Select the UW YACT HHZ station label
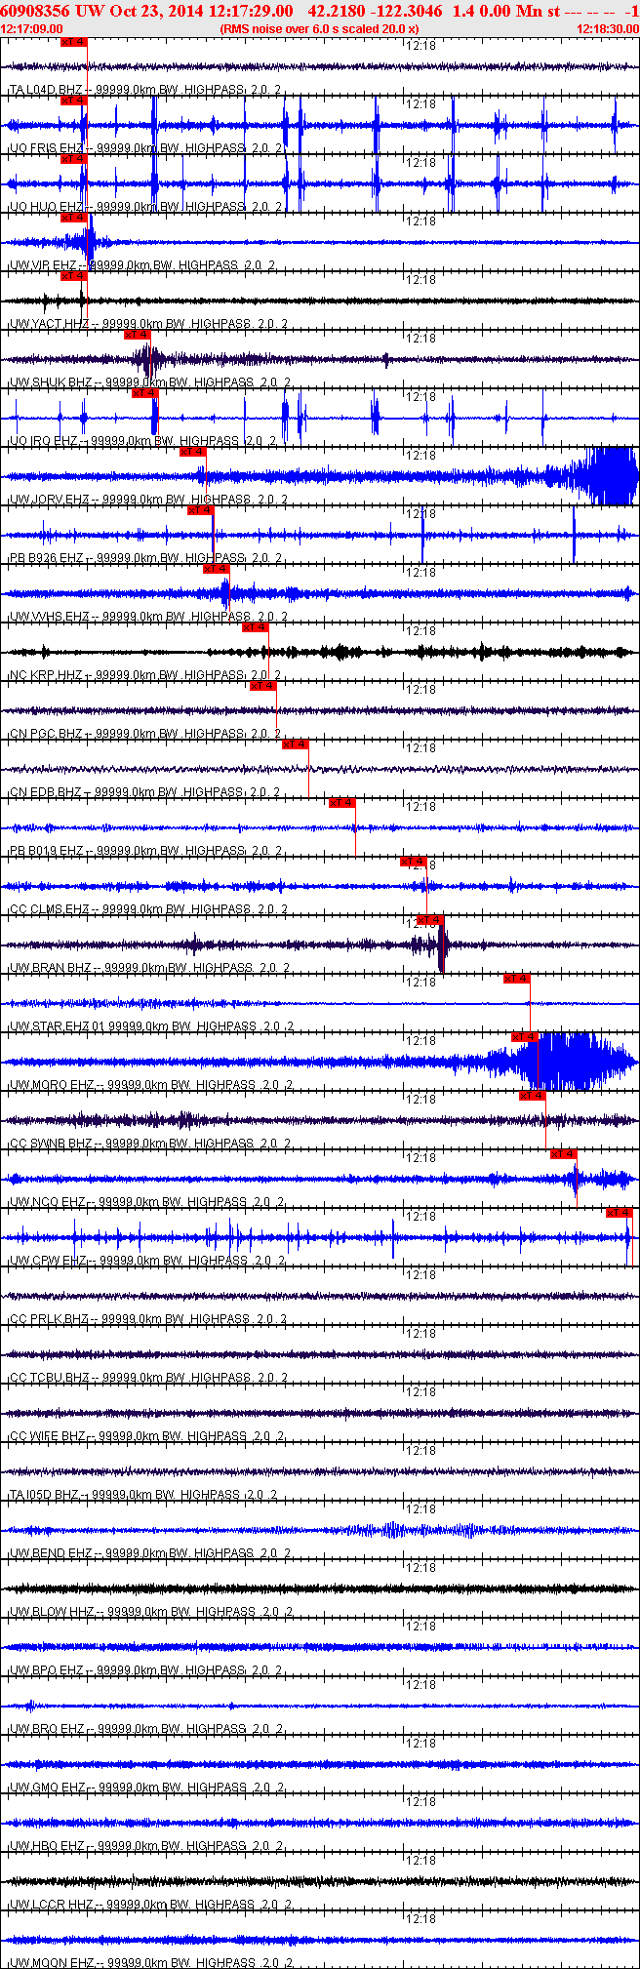This screenshot has height=1969, width=640. [x=49, y=324]
